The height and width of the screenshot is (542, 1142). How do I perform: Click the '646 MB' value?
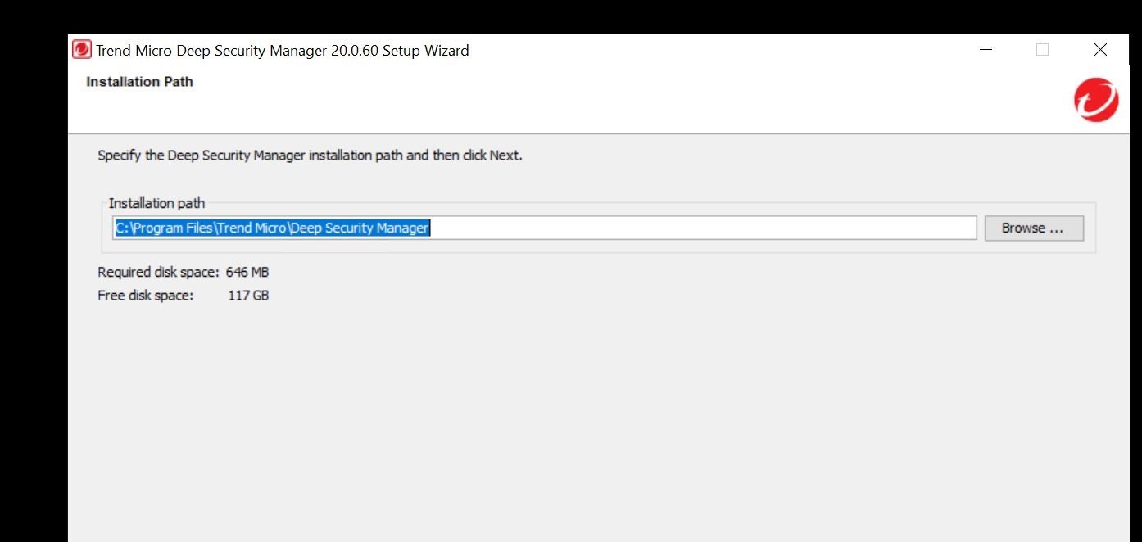click(247, 272)
